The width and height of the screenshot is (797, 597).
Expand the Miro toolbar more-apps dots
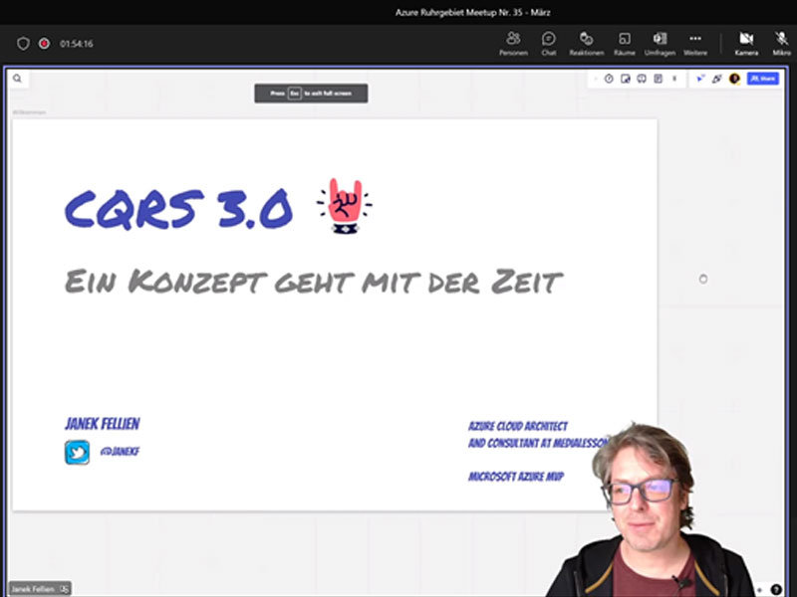(x=674, y=79)
